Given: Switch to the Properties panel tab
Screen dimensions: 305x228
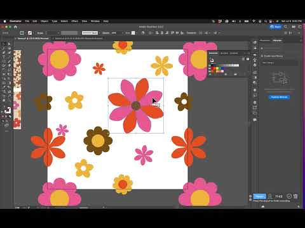Looking at the screenshot, I should tap(265, 41).
